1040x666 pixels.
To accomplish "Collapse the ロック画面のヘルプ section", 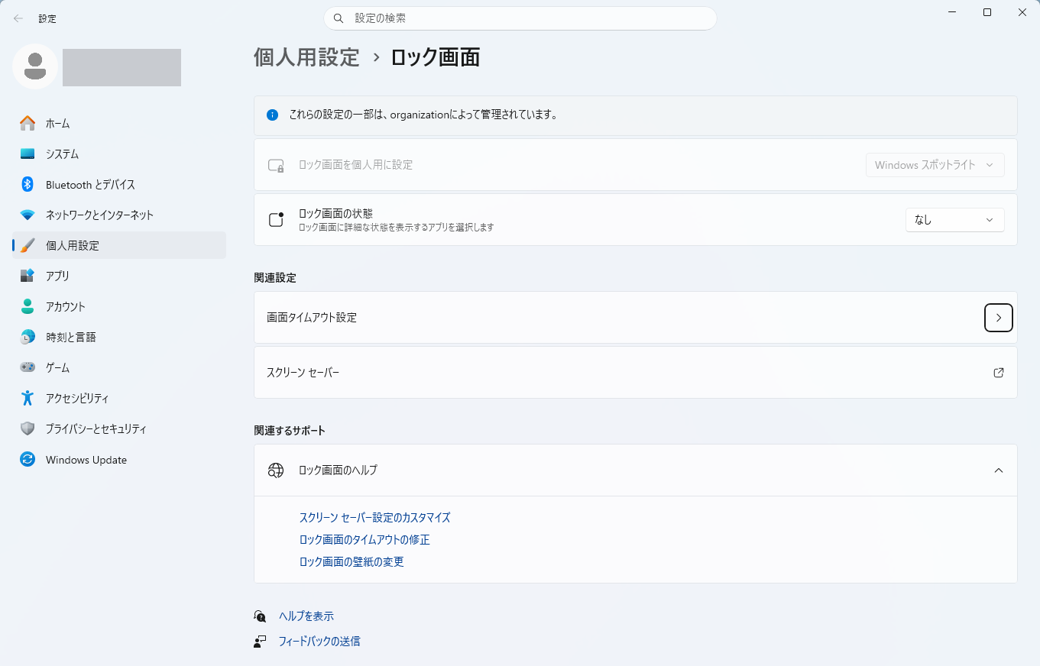I will [x=999, y=470].
